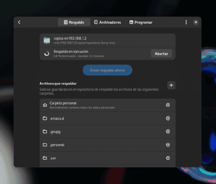Open the three-dot main menu
This screenshot has height=184, width=216.
point(186,22)
